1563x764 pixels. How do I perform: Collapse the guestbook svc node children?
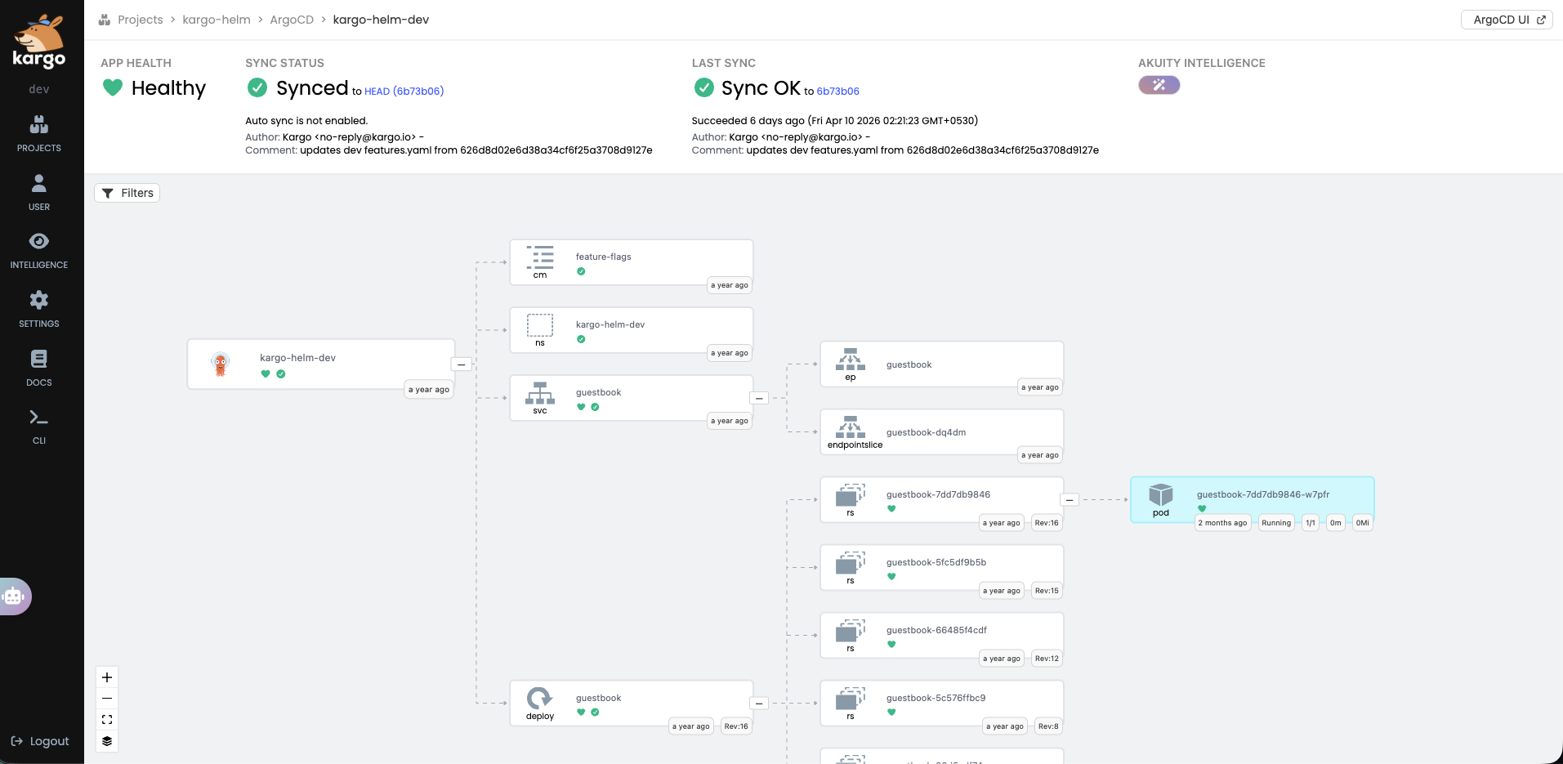point(759,398)
